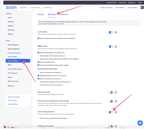144x129 pixels.
Task: Show help for Add a timestamp option
Action: [x=62, y=72]
